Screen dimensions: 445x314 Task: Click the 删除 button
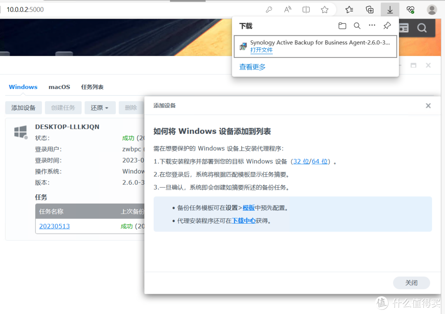(131, 108)
